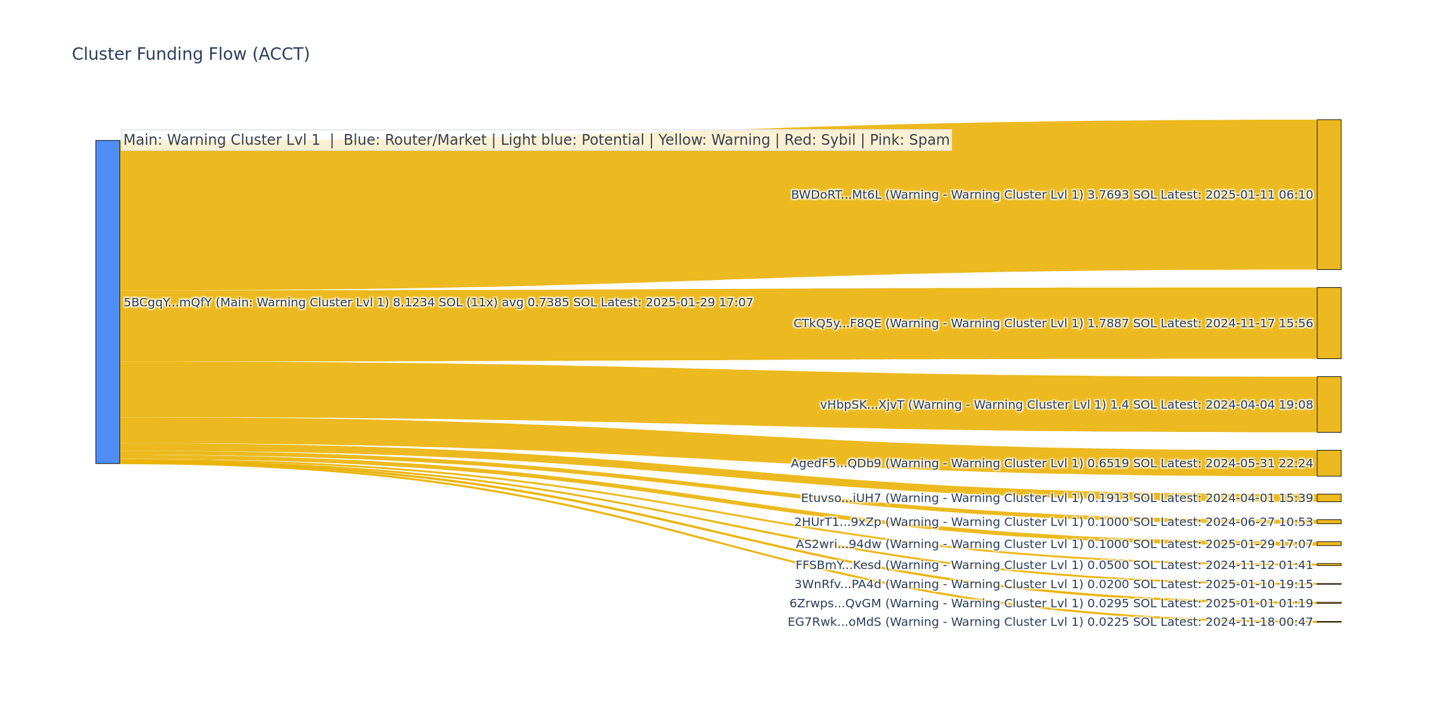Click the Cluster Funding Flow (ACCT) title
The height and width of the screenshot is (718, 1437).
[x=190, y=54]
